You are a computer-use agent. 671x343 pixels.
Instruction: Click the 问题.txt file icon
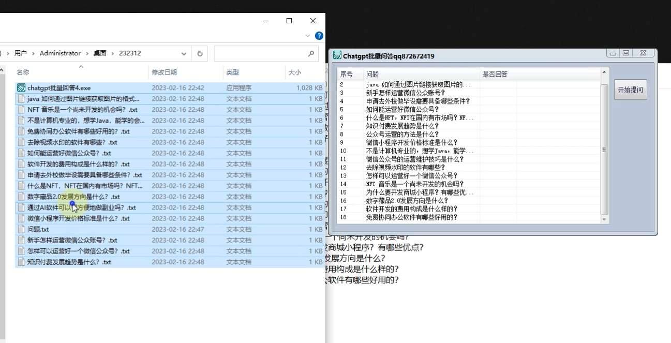21,229
